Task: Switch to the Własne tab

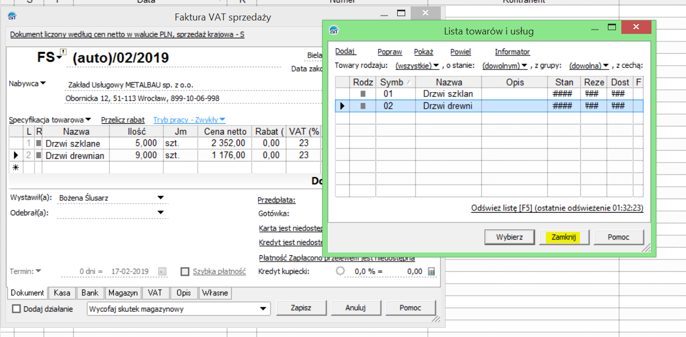Action: (215, 293)
